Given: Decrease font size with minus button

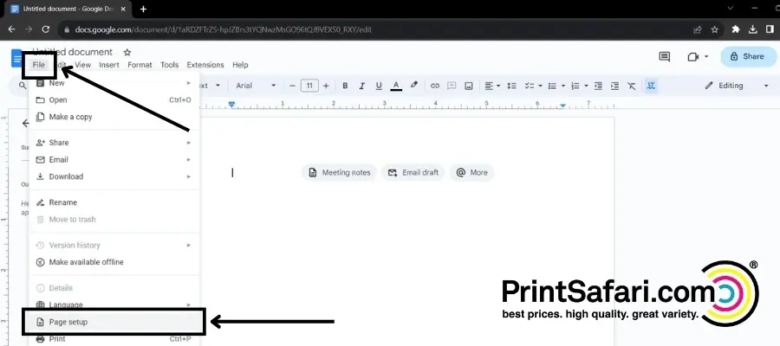Looking at the screenshot, I should (x=293, y=86).
